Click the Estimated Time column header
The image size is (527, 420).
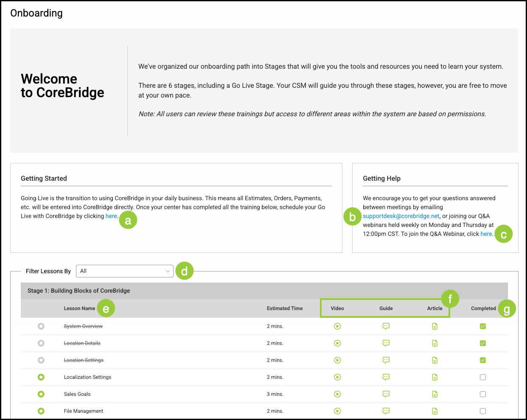click(285, 308)
